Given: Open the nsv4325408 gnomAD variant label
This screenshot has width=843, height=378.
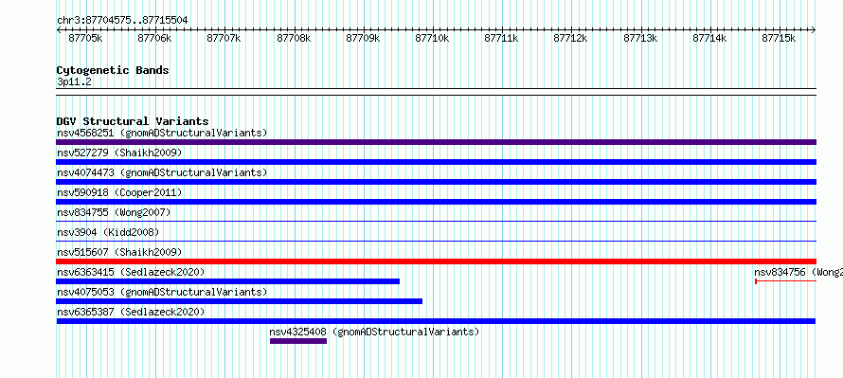Looking at the screenshot, I should coord(374,332).
